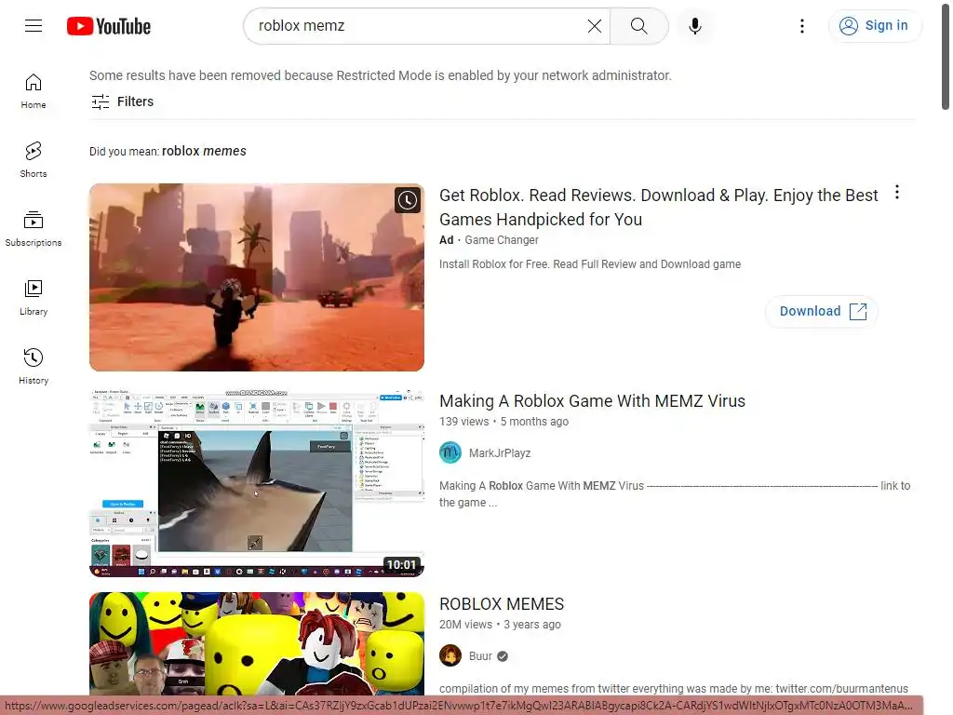Open Subscriptions in the sidebar
Image resolution: width=953 pixels, height=715 pixels.
coord(34,229)
